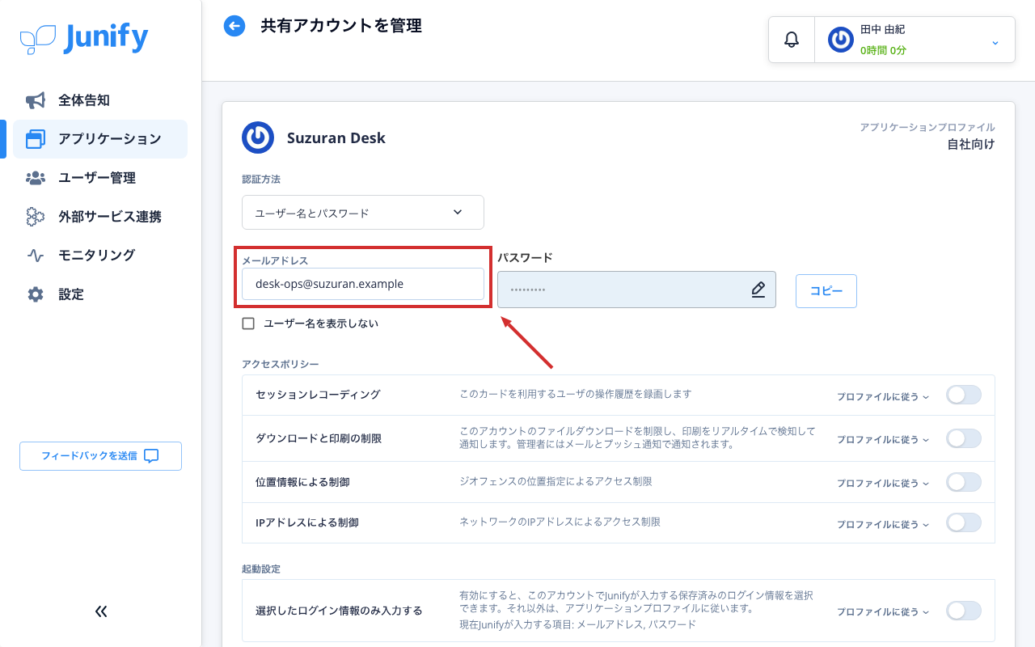The image size is (1035, 647).
Task: Click the パスワード field
Action: pyautogui.click(x=636, y=290)
